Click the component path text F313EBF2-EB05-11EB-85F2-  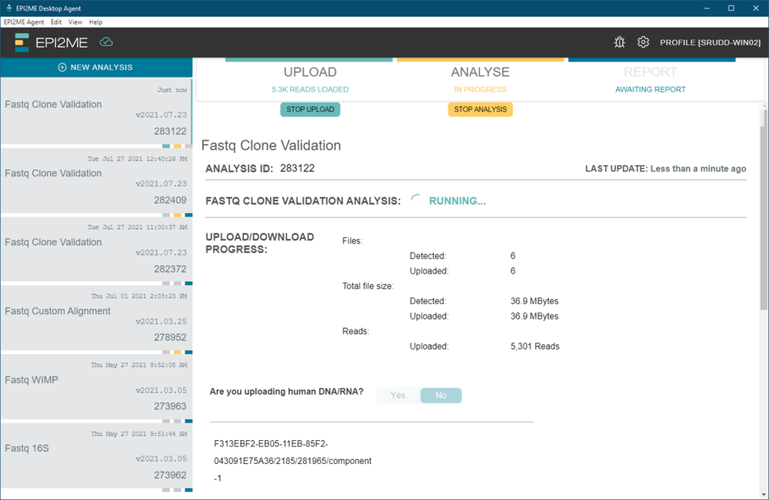[x=271, y=444]
